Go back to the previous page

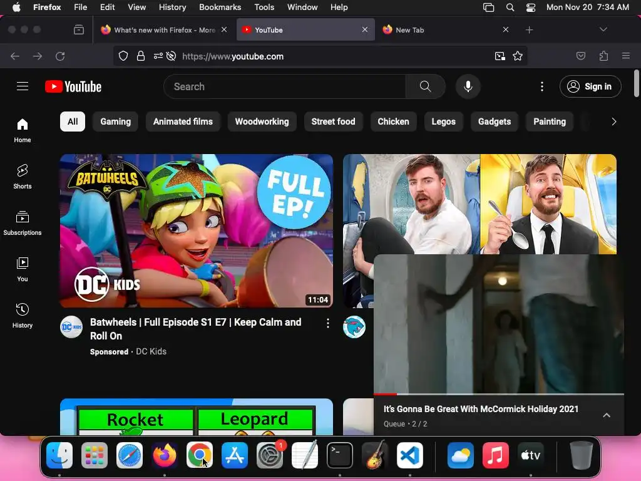tap(15, 56)
